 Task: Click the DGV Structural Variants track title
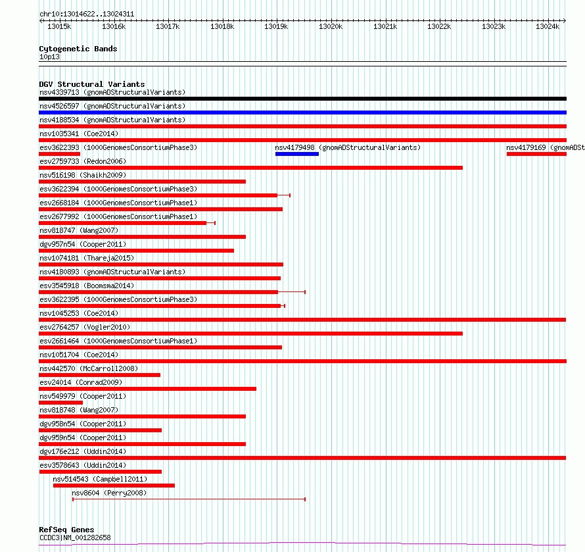coord(92,84)
